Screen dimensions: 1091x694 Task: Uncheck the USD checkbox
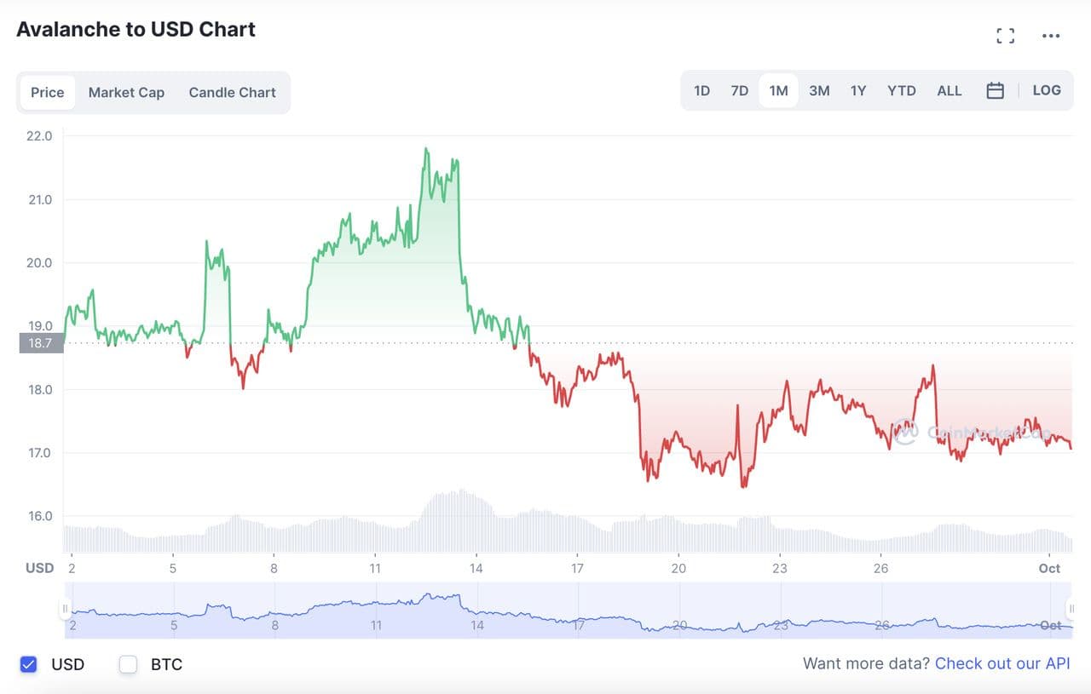point(29,664)
